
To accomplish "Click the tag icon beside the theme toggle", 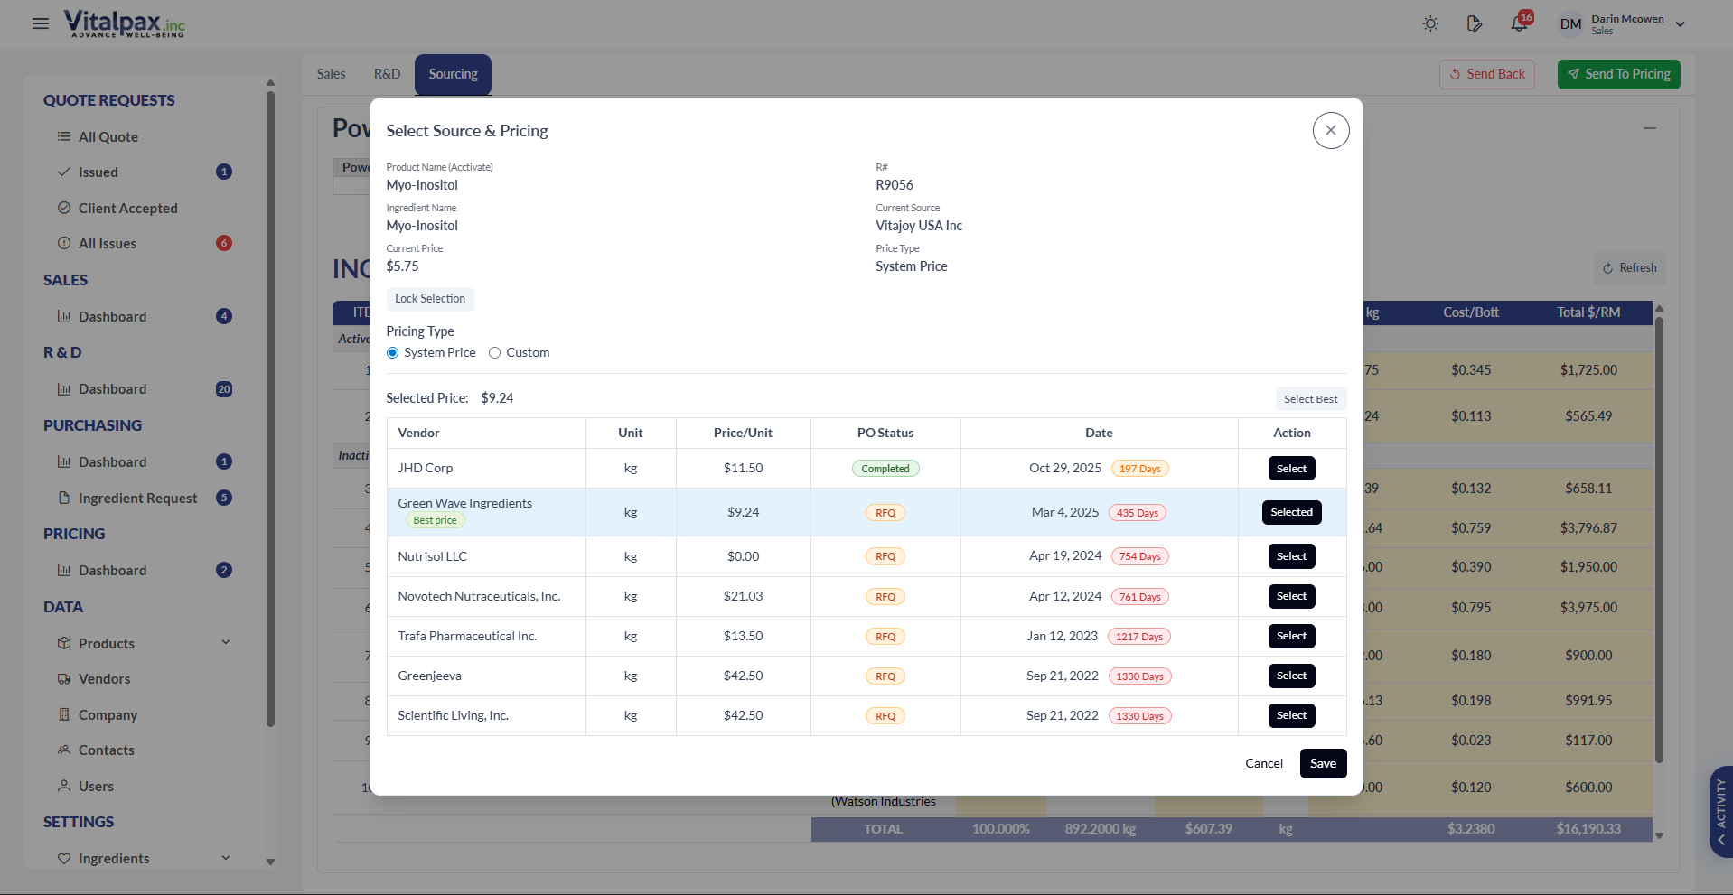I will [x=1475, y=23].
